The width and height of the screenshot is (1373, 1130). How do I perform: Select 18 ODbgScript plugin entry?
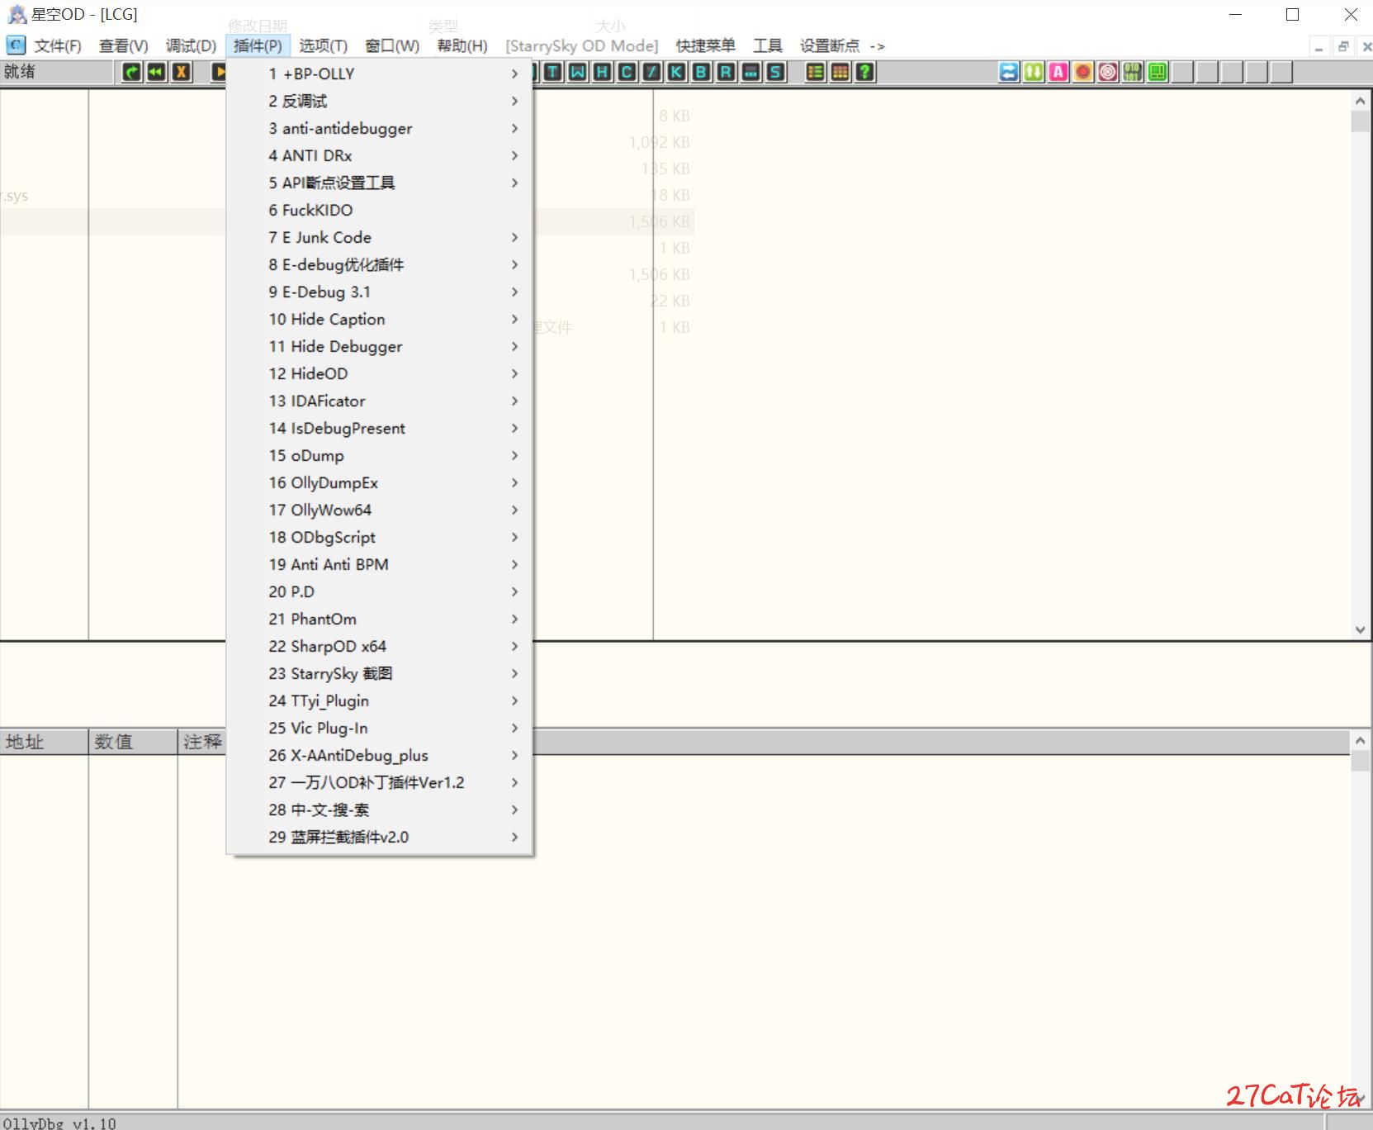click(380, 537)
